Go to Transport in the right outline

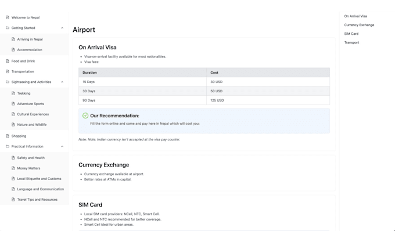351,42
